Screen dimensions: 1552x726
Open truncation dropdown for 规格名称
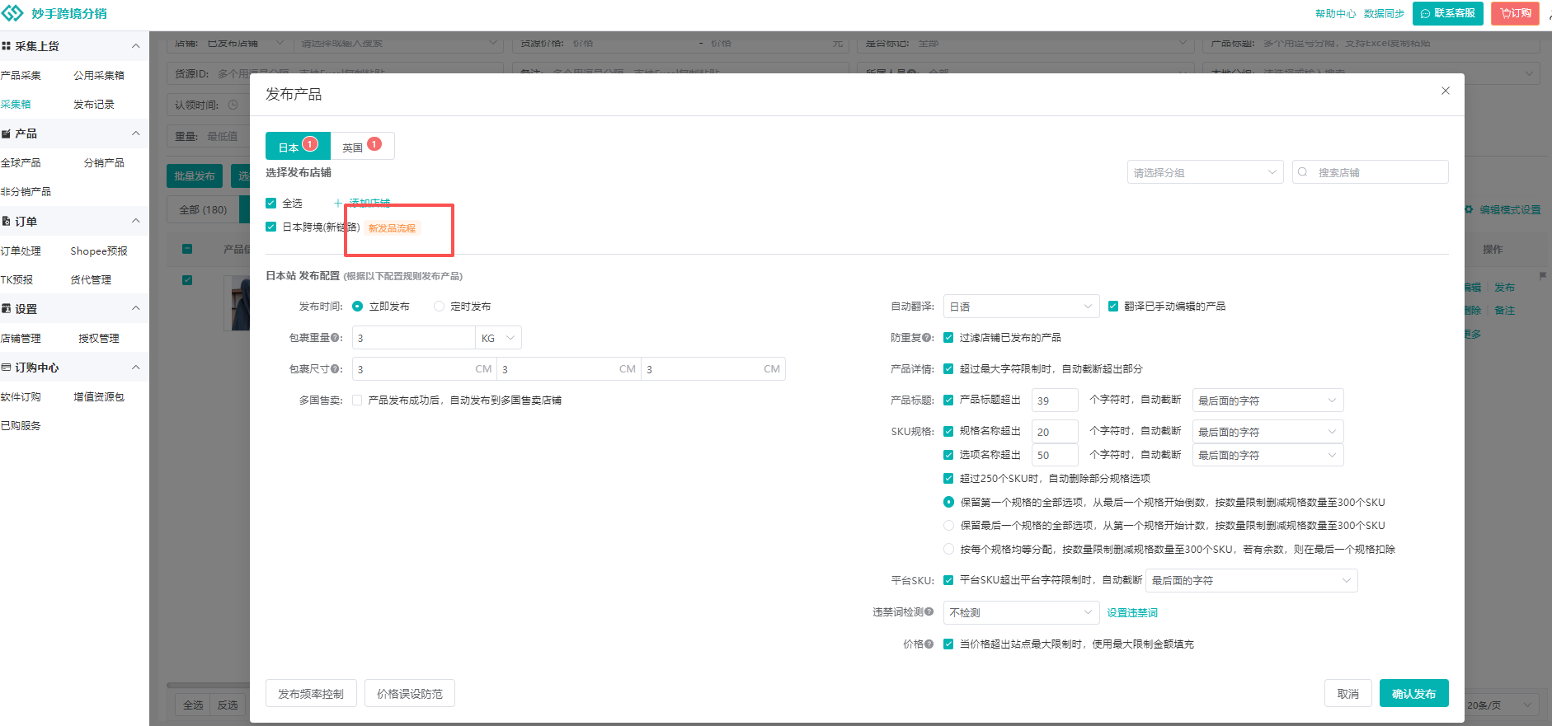[1267, 432]
